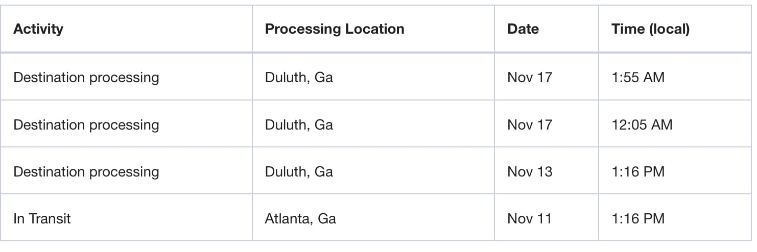
Task: Select Duluth, Ga in the Nov 13 entry
Action: point(299,171)
